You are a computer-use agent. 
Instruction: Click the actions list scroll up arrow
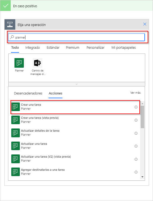click(x=142, y=104)
